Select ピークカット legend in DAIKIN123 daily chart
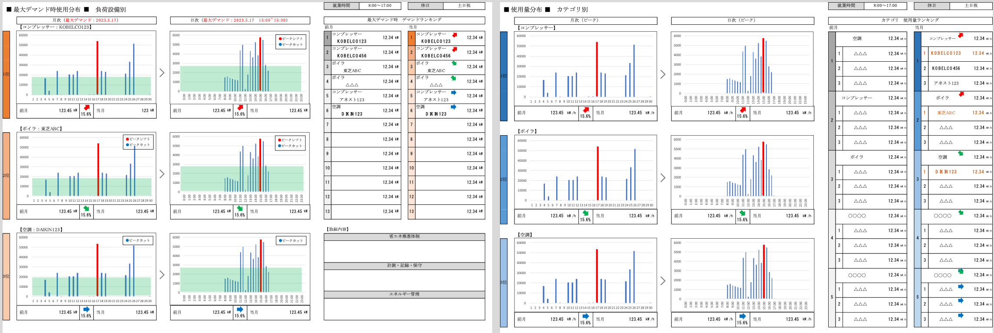The height and width of the screenshot is (333, 994). point(291,240)
